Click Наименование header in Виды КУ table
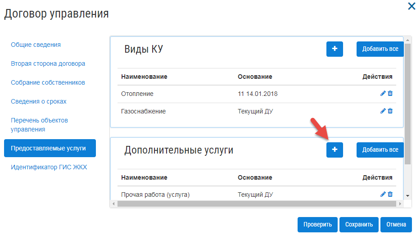 click(x=145, y=77)
